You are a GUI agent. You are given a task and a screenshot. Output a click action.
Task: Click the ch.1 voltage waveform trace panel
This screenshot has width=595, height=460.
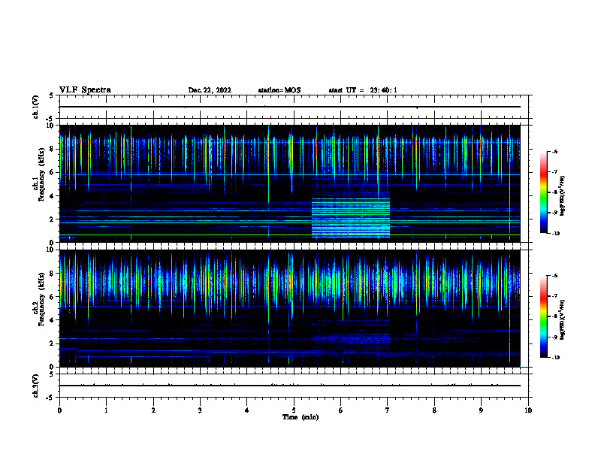tap(294, 107)
